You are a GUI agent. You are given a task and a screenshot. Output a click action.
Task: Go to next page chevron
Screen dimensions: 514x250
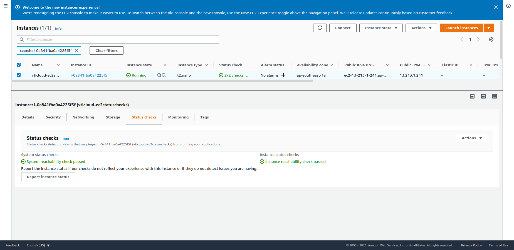click(x=478, y=39)
